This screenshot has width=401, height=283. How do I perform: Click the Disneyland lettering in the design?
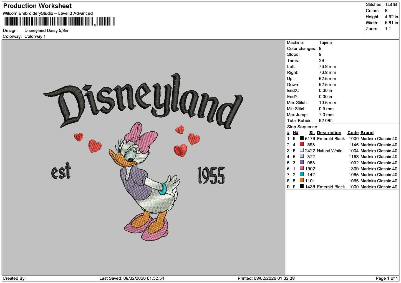143,101
